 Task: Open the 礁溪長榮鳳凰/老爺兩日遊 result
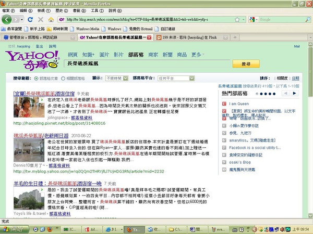click(x=41, y=136)
